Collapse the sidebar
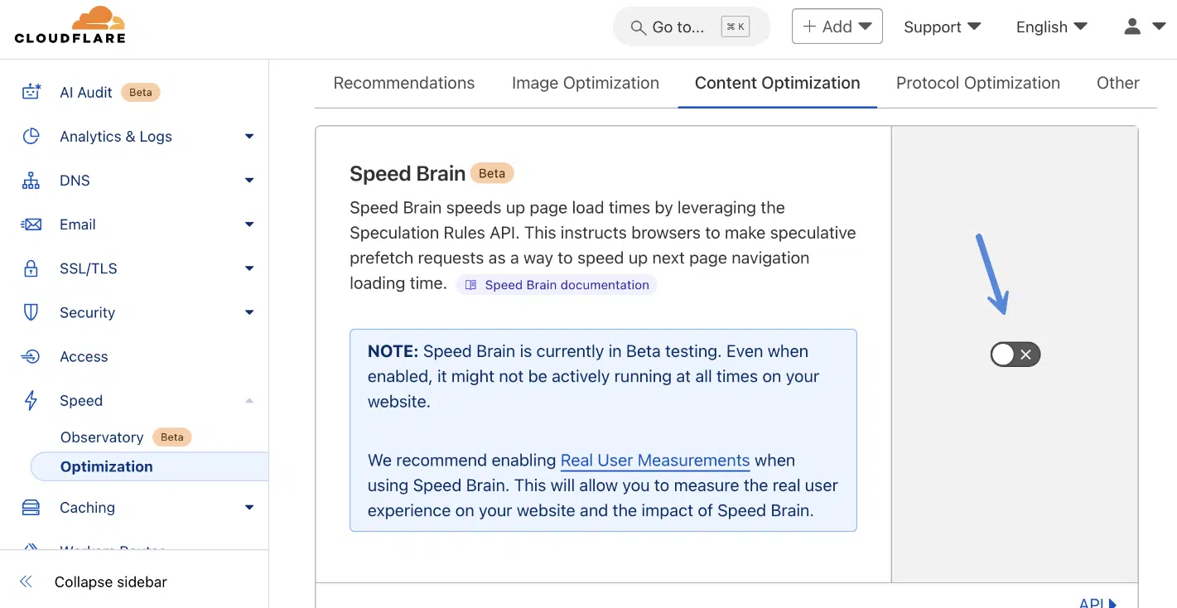 click(x=96, y=581)
